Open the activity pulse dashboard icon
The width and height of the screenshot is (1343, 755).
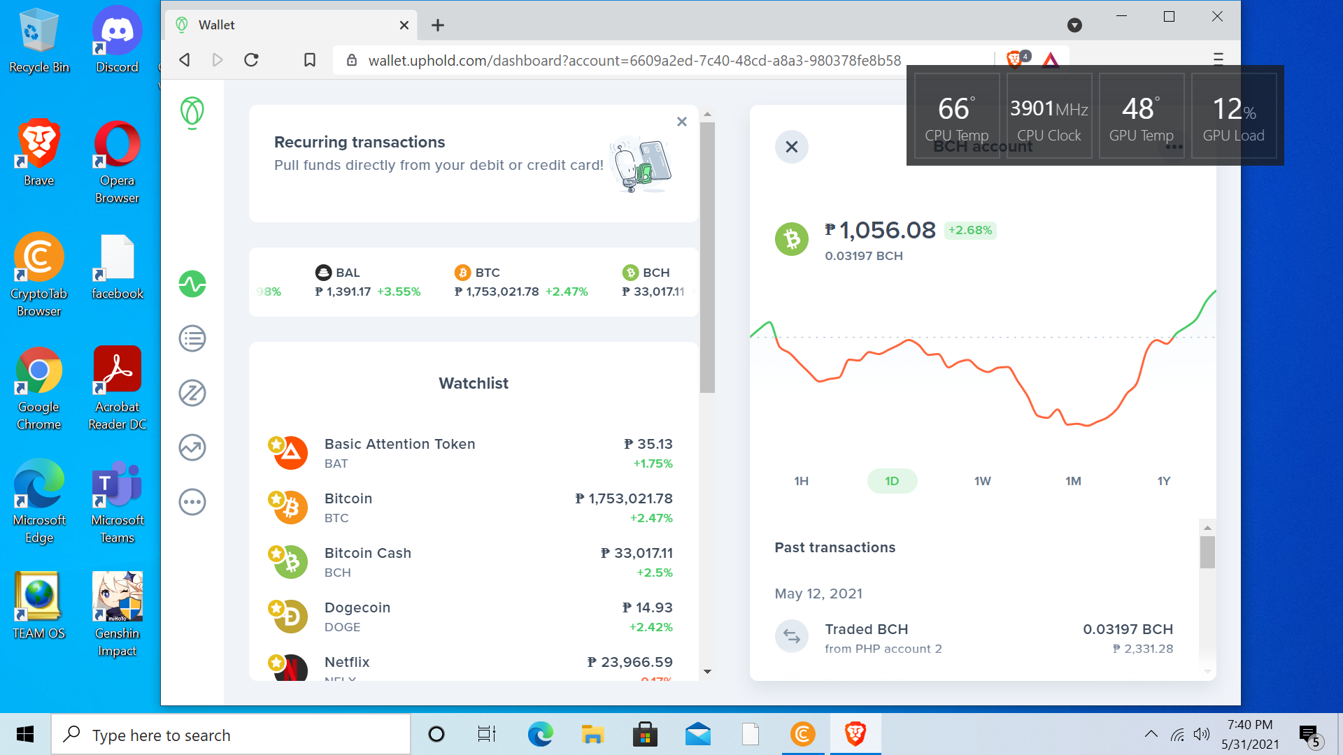(192, 284)
